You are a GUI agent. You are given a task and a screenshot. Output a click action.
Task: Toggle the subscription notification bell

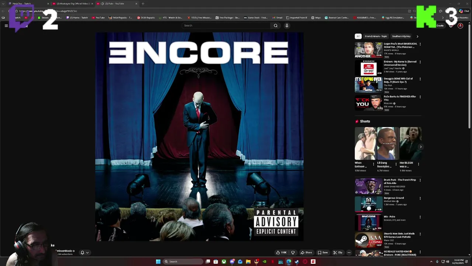(82, 253)
